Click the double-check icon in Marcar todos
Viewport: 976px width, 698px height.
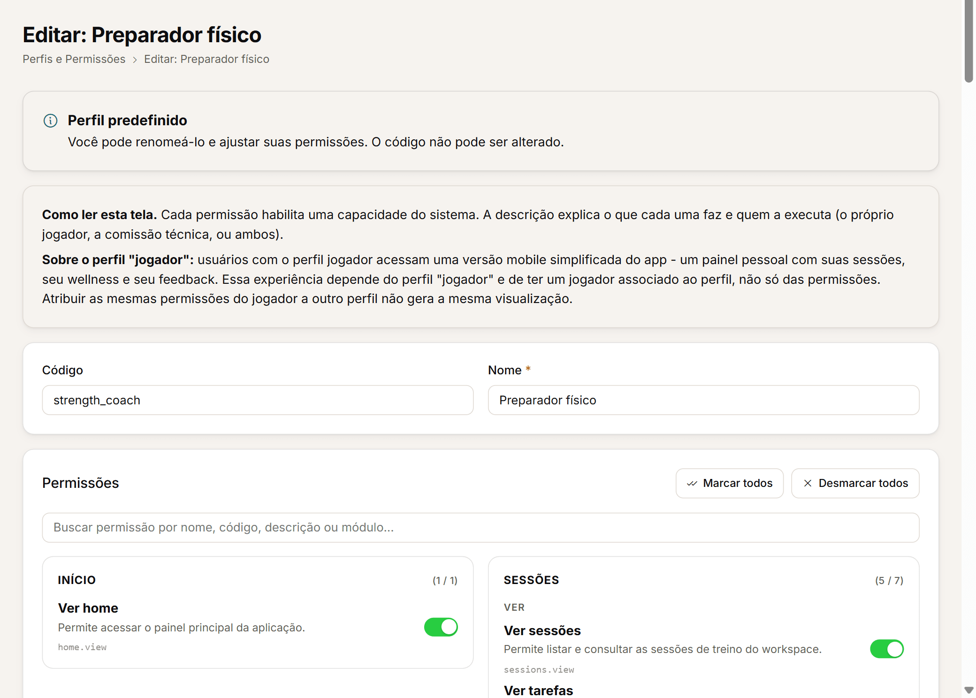pyautogui.click(x=692, y=483)
